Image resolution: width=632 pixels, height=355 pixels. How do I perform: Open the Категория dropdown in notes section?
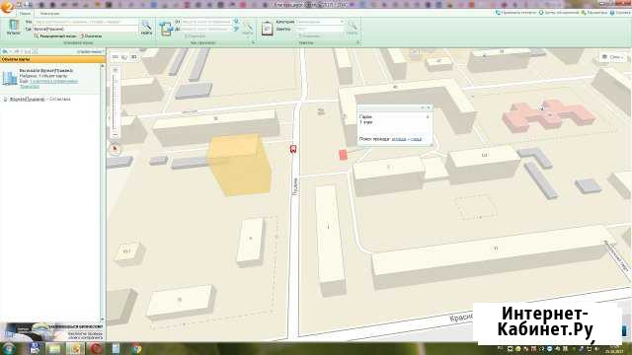[x=320, y=22]
